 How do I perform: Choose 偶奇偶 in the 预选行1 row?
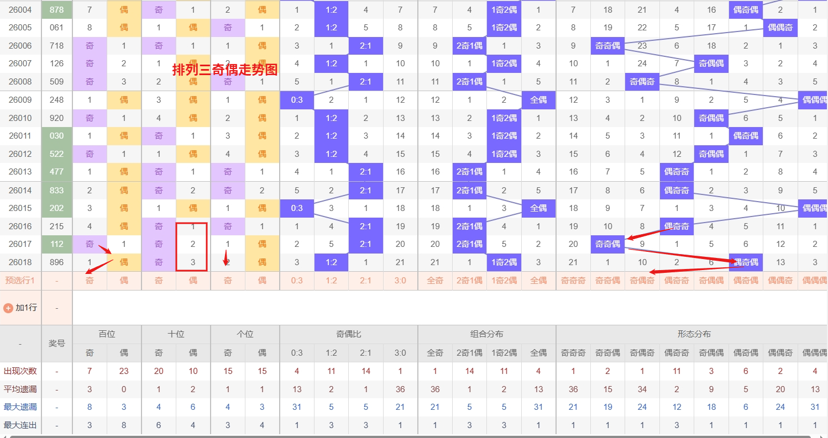[746, 281]
